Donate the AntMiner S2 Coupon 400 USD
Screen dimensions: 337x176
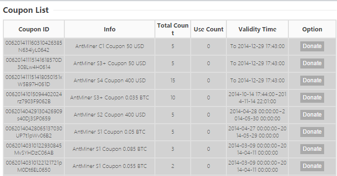312,115
